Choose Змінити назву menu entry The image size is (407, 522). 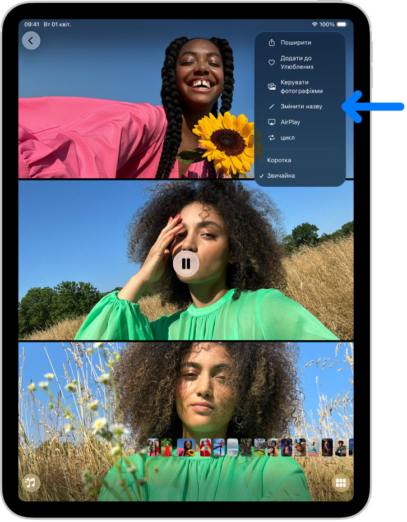(300, 107)
